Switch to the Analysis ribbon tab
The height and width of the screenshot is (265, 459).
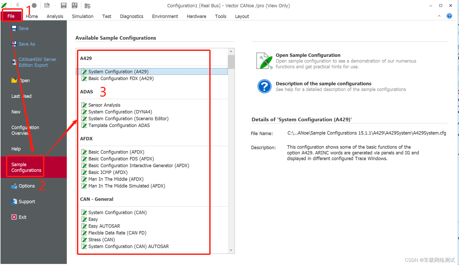(55, 16)
